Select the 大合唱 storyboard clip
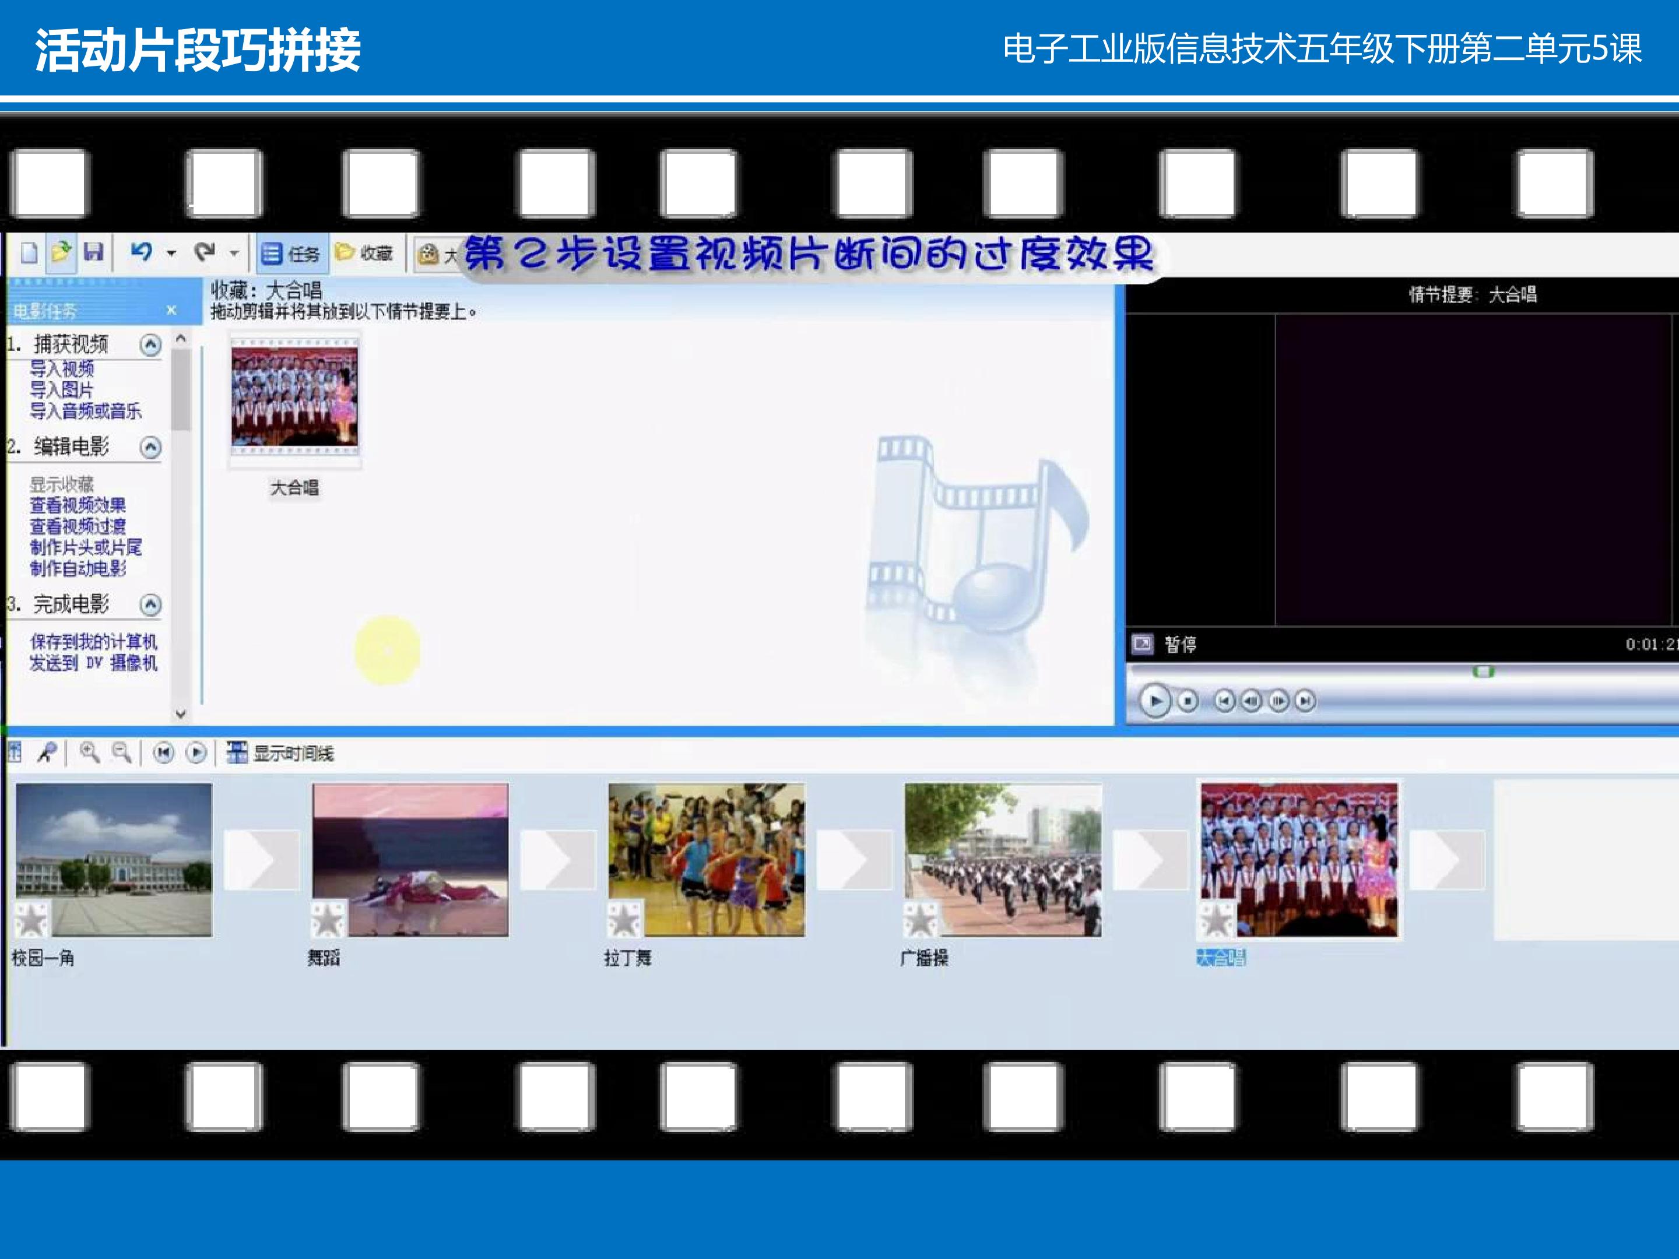Screen dimensions: 1679x1259 (x=1299, y=860)
